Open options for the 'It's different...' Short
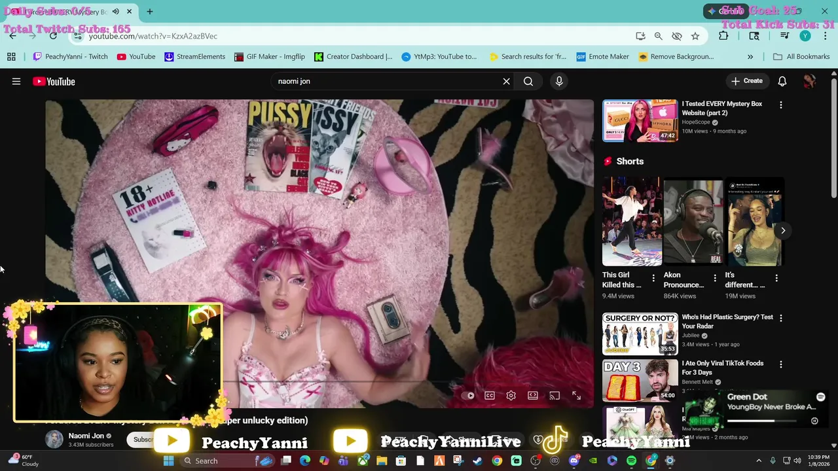 tap(776, 278)
